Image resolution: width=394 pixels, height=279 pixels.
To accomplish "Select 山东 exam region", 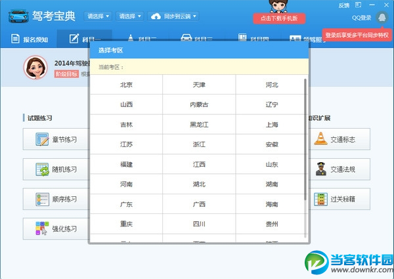I will pyautogui.click(x=272, y=164).
